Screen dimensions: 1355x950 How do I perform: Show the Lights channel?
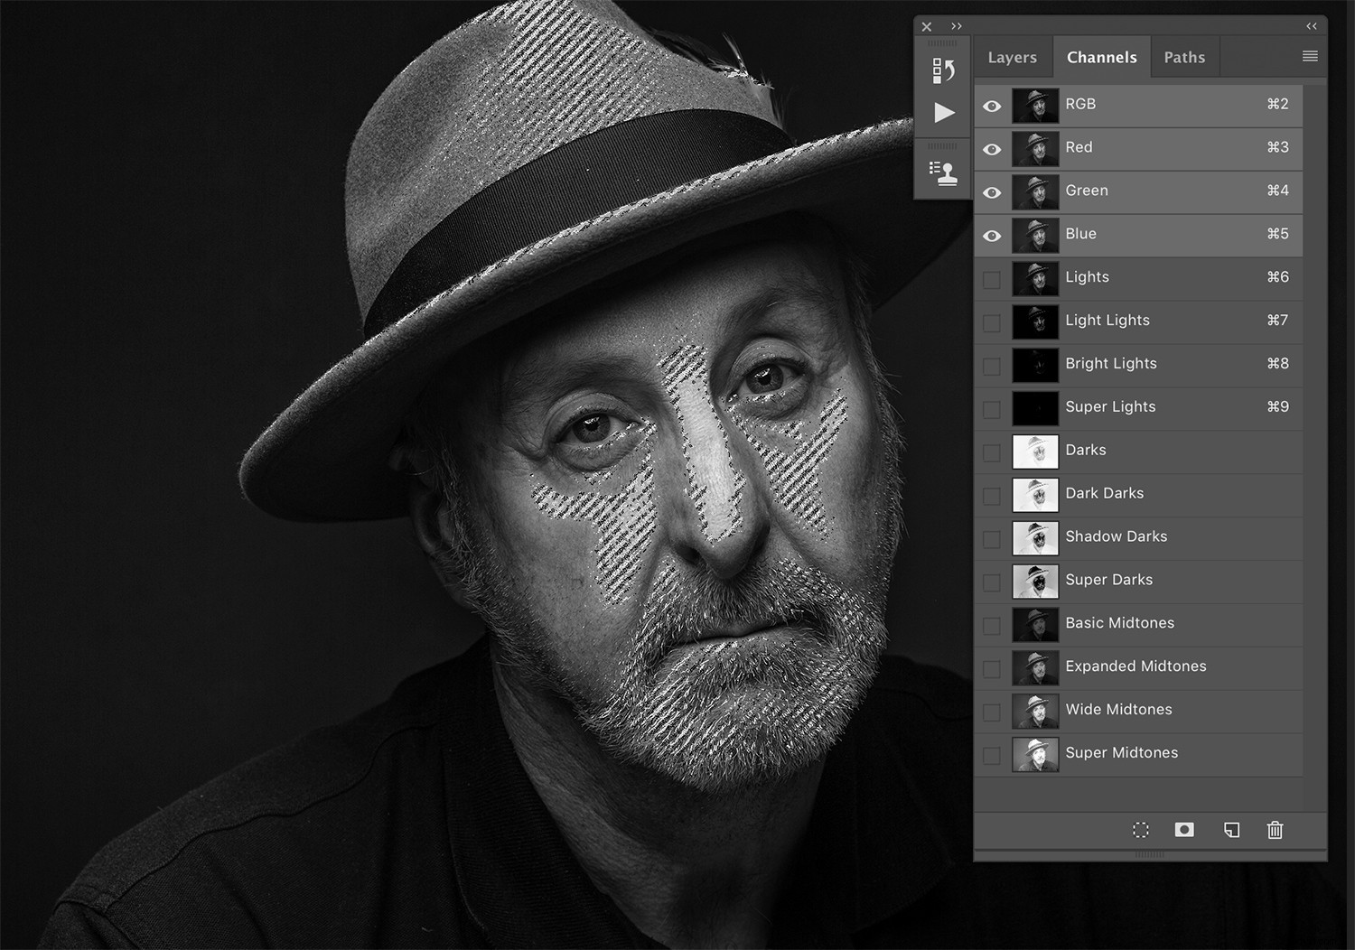992,279
